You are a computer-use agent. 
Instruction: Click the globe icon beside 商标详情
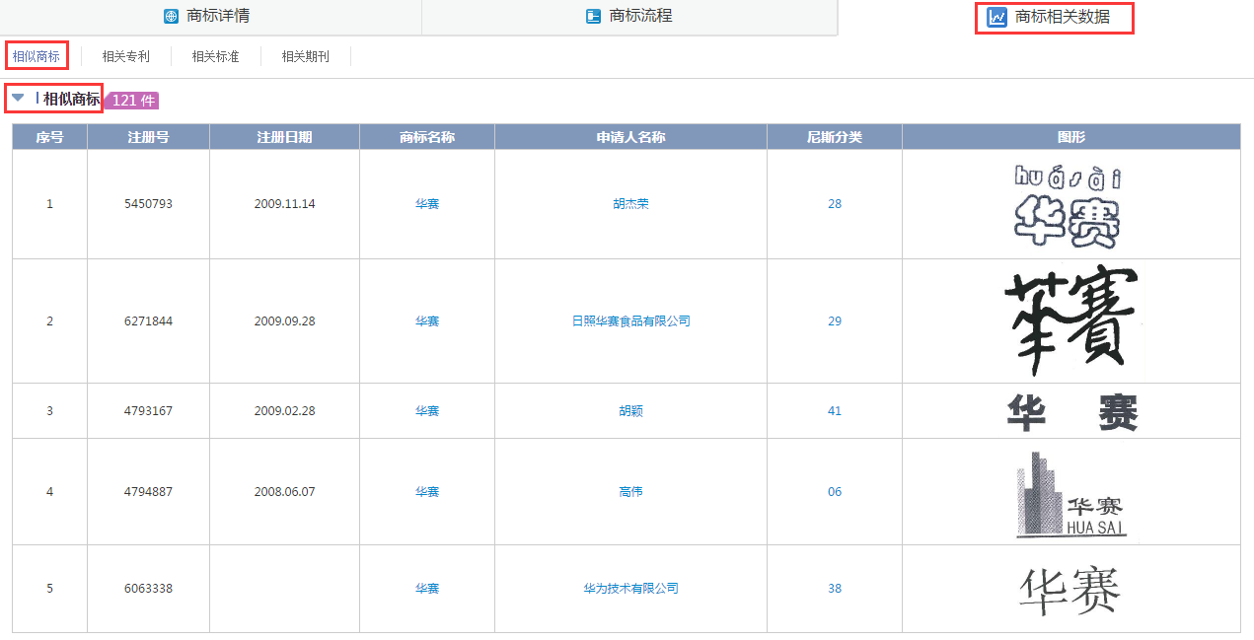point(172,17)
